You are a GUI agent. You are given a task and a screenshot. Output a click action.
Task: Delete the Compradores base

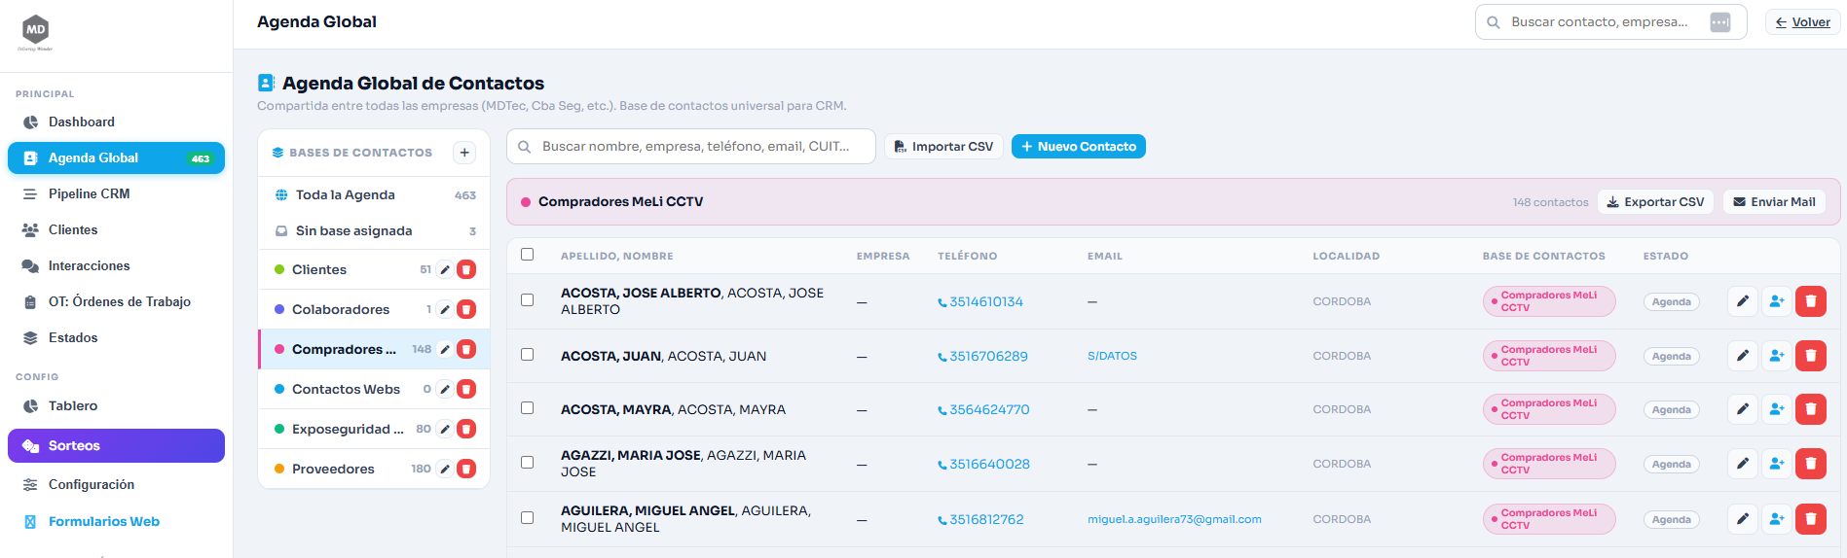(x=466, y=349)
